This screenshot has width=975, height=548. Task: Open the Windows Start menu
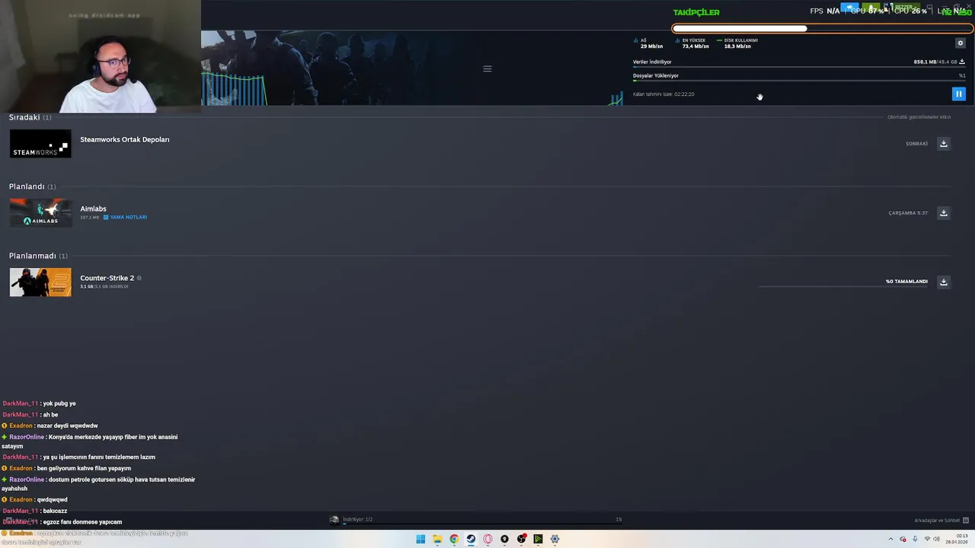click(x=420, y=539)
